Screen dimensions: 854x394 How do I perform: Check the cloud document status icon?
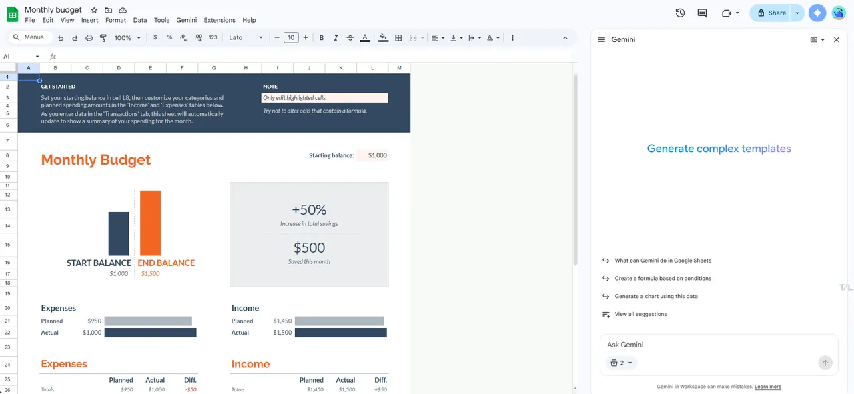(123, 10)
